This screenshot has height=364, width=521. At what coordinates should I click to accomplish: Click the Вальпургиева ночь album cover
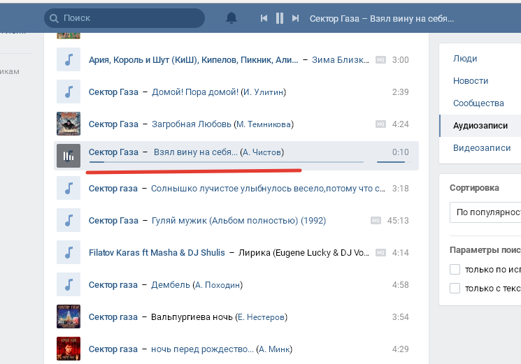pos(68,317)
